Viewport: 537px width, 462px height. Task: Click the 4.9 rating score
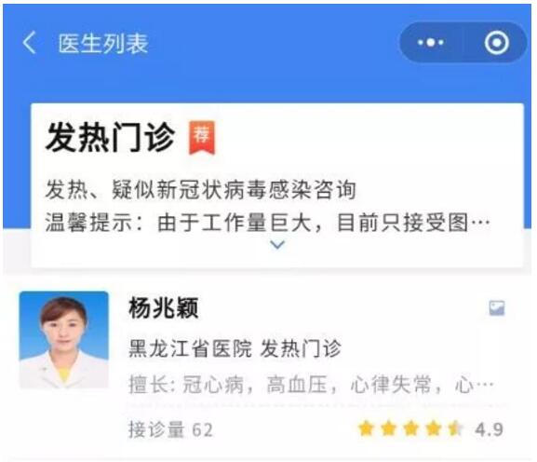(489, 429)
